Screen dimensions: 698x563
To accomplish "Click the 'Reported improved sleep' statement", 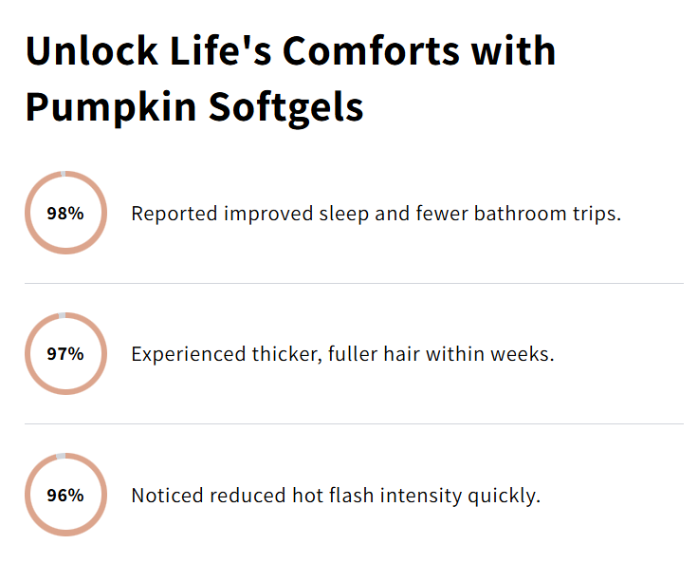I will coord(376,214).
